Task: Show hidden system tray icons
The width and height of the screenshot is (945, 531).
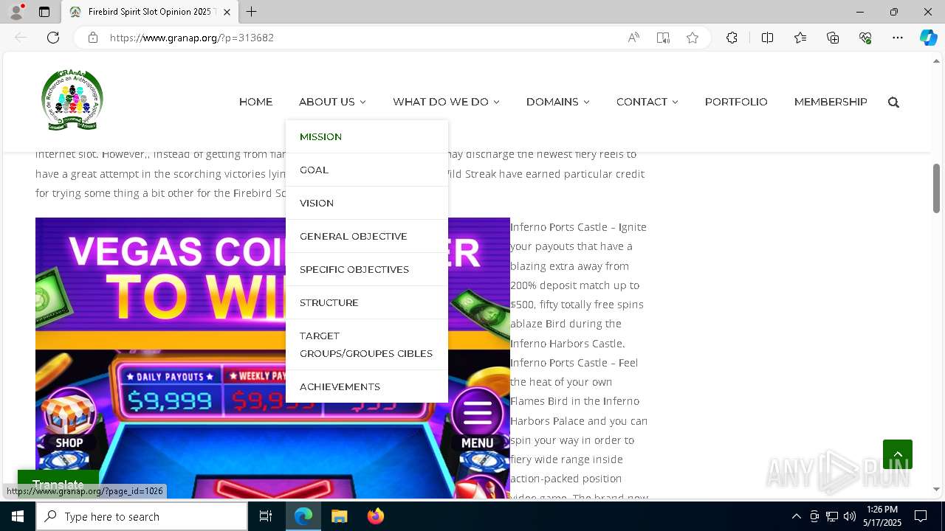Action: coord(796,516)
